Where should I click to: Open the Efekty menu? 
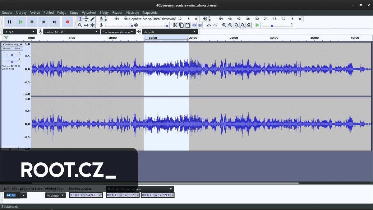104,12
